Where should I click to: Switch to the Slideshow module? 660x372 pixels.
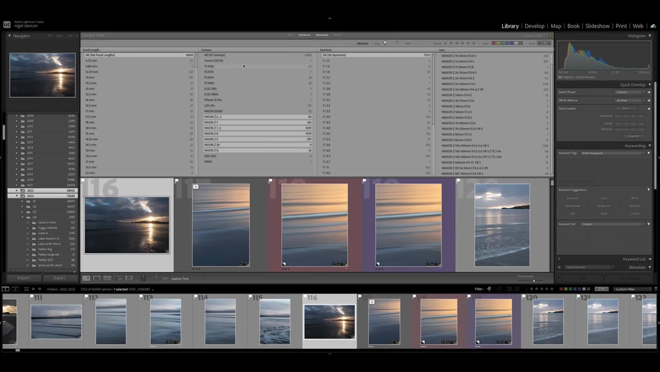pyautogui.click(x=597, y=26)
